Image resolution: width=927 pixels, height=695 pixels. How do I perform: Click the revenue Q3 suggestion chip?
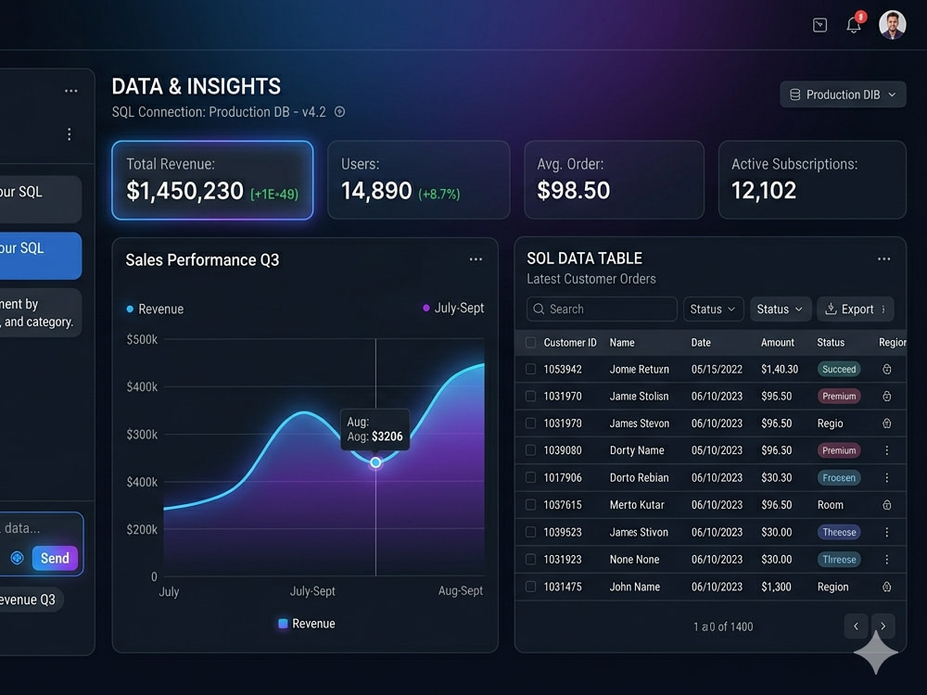pos(30,600)
